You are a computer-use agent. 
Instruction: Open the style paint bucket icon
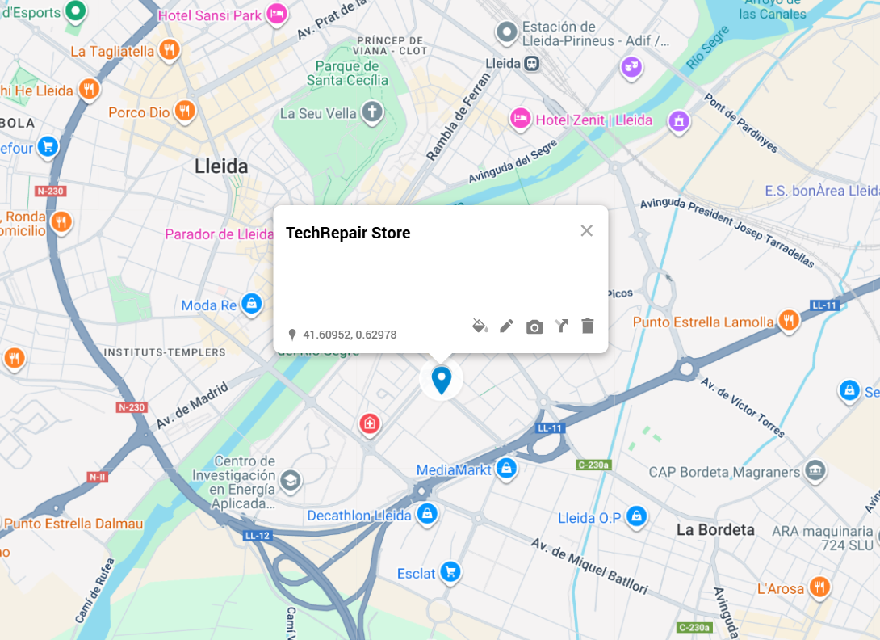coord(480,326)
